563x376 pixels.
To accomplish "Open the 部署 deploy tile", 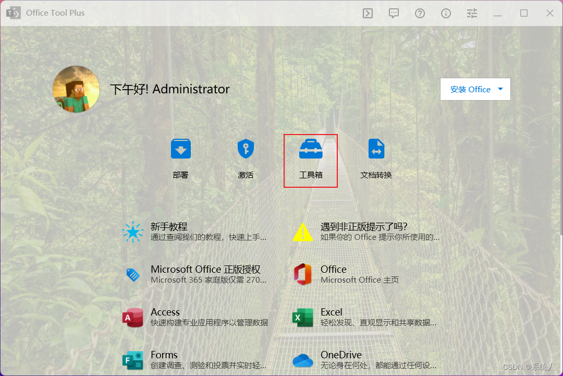I will [180, 159].
